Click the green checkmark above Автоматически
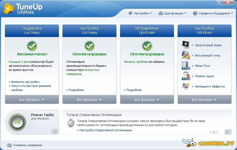The image size is (237, 150). pos(32,46)
